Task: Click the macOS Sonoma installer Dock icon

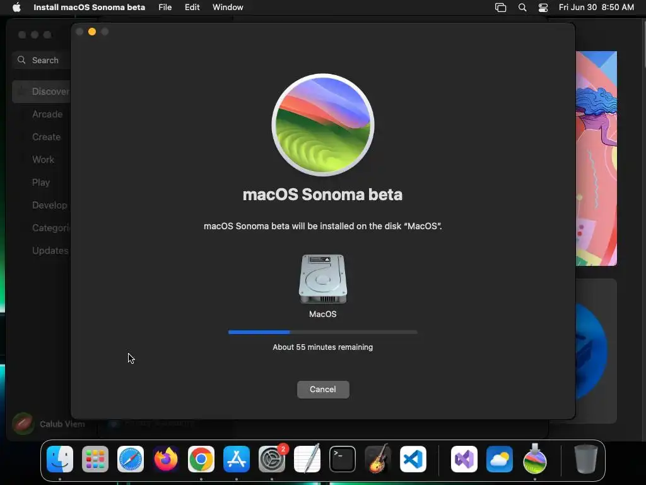Action: 535,459
